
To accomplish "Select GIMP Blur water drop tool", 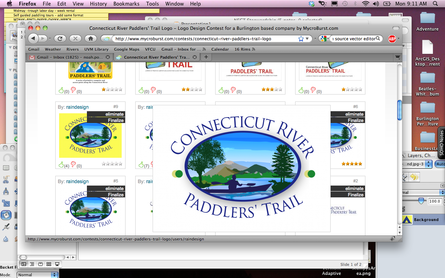I will 6,239.
